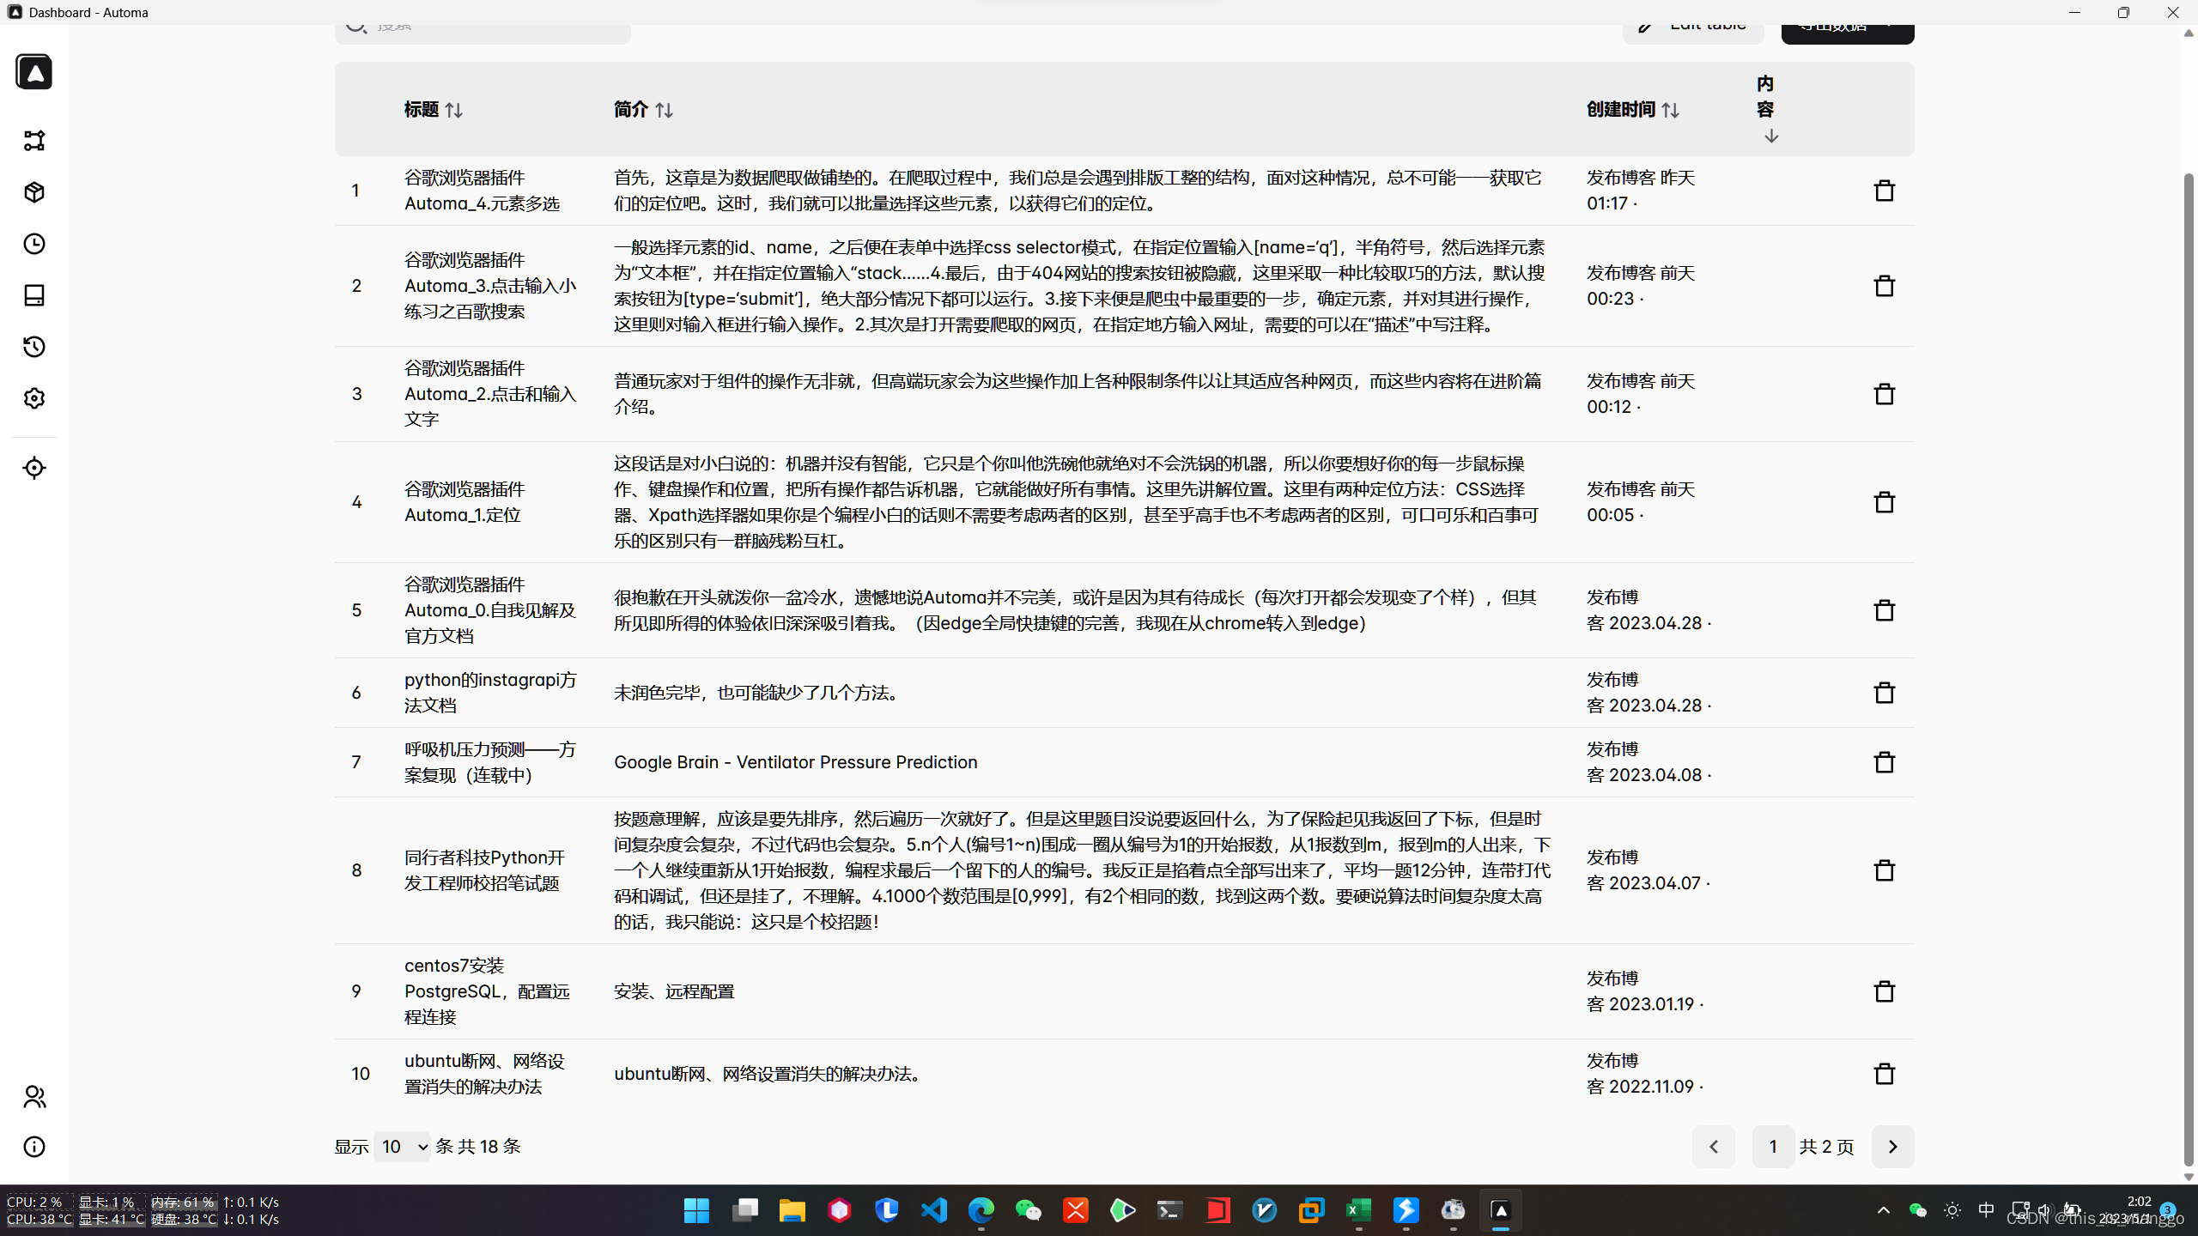Go to next page with right chevron

pos(1892,1147)
